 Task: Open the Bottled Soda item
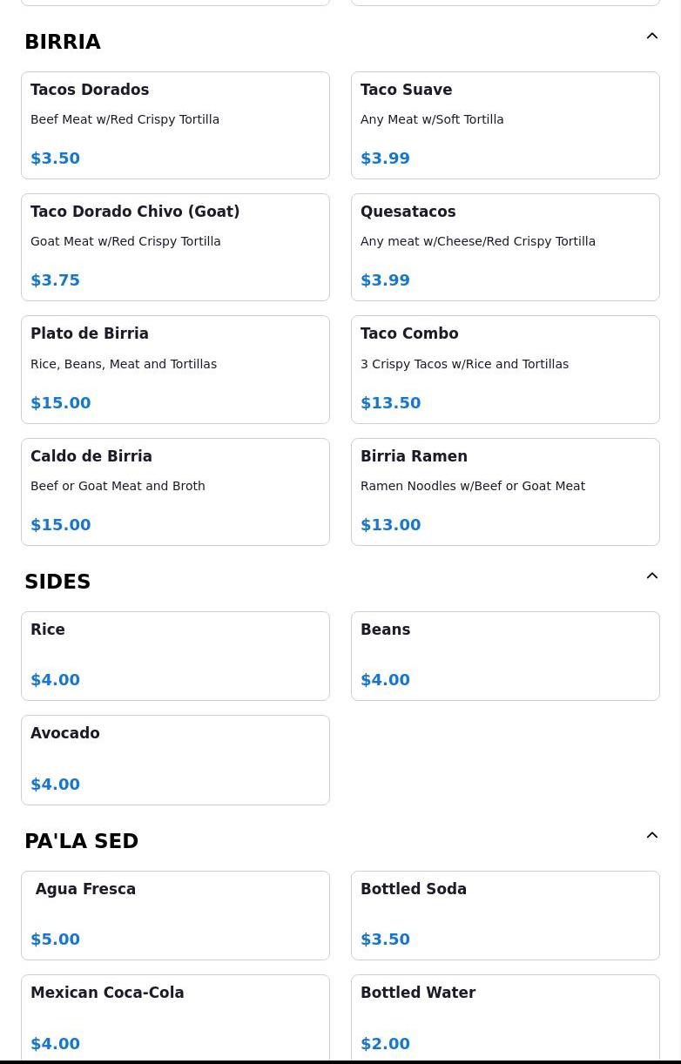coord(505,915)
